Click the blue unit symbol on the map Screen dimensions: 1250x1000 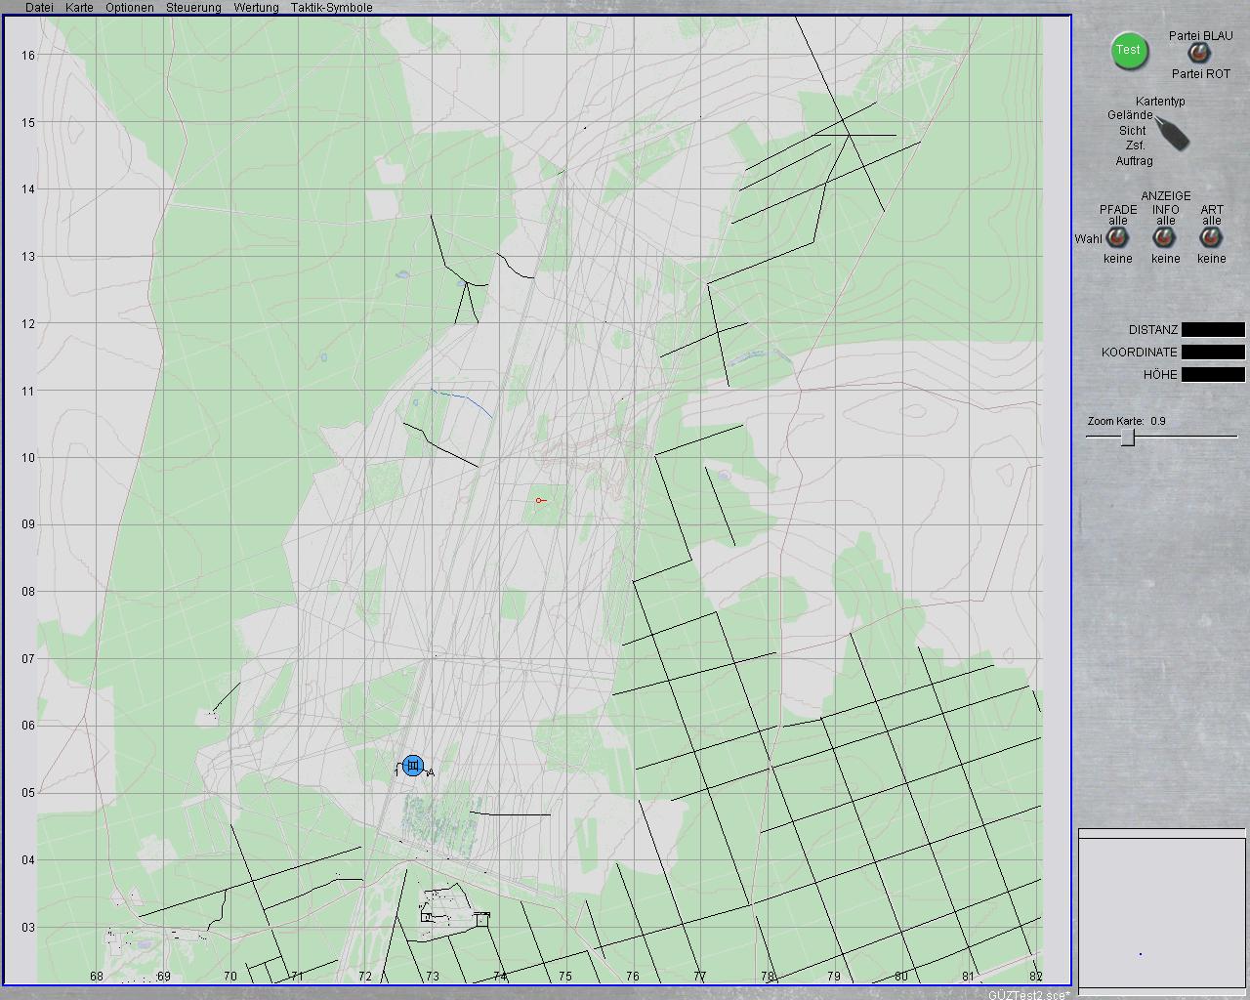coord(412,766)
